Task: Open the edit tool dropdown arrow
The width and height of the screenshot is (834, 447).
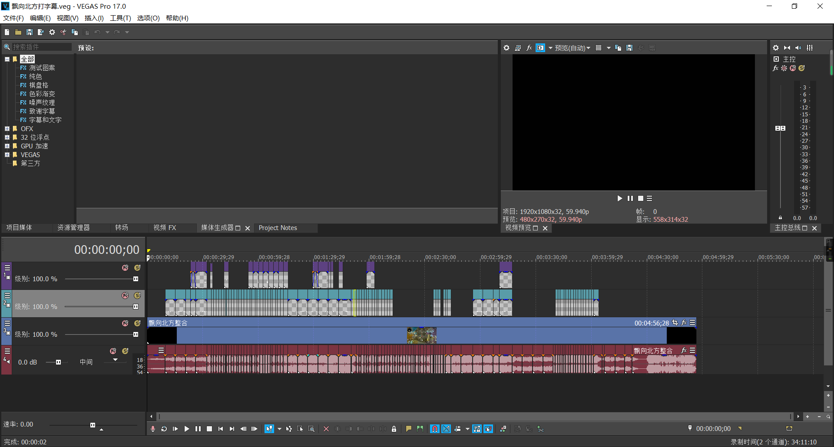Action: point(279,429)
